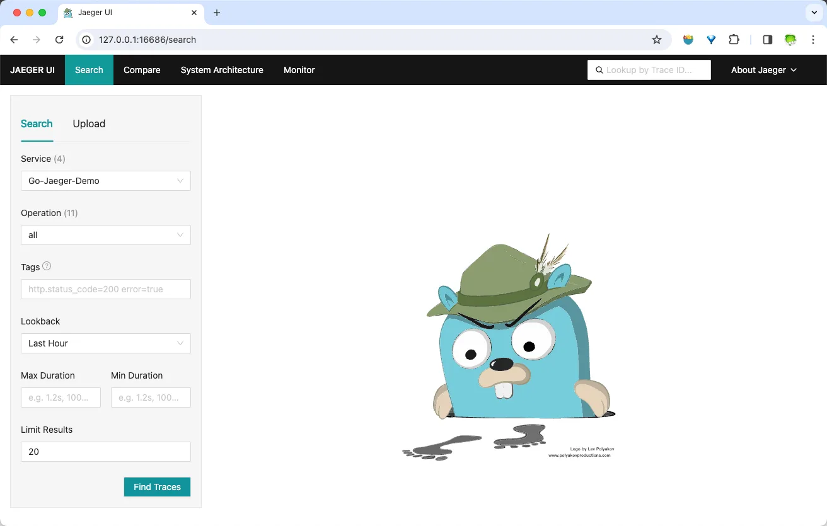
Task: Click the JAEGER UI home link
Action: (32, 70)
